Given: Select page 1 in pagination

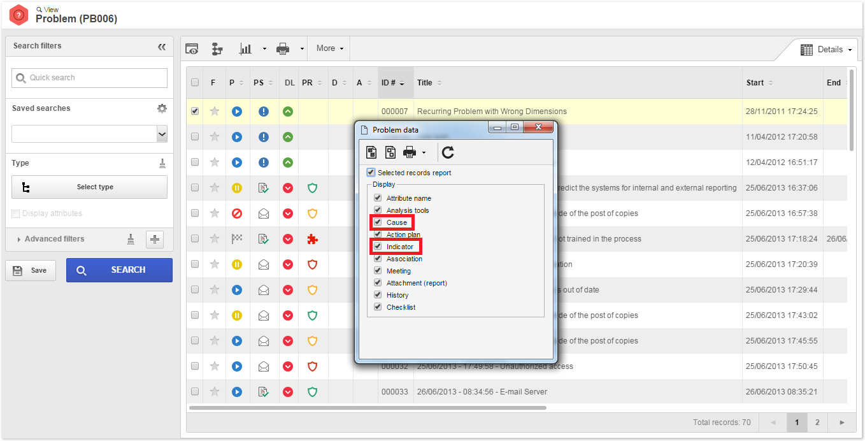Looking at the screenshot, I should tap(796, 423).
